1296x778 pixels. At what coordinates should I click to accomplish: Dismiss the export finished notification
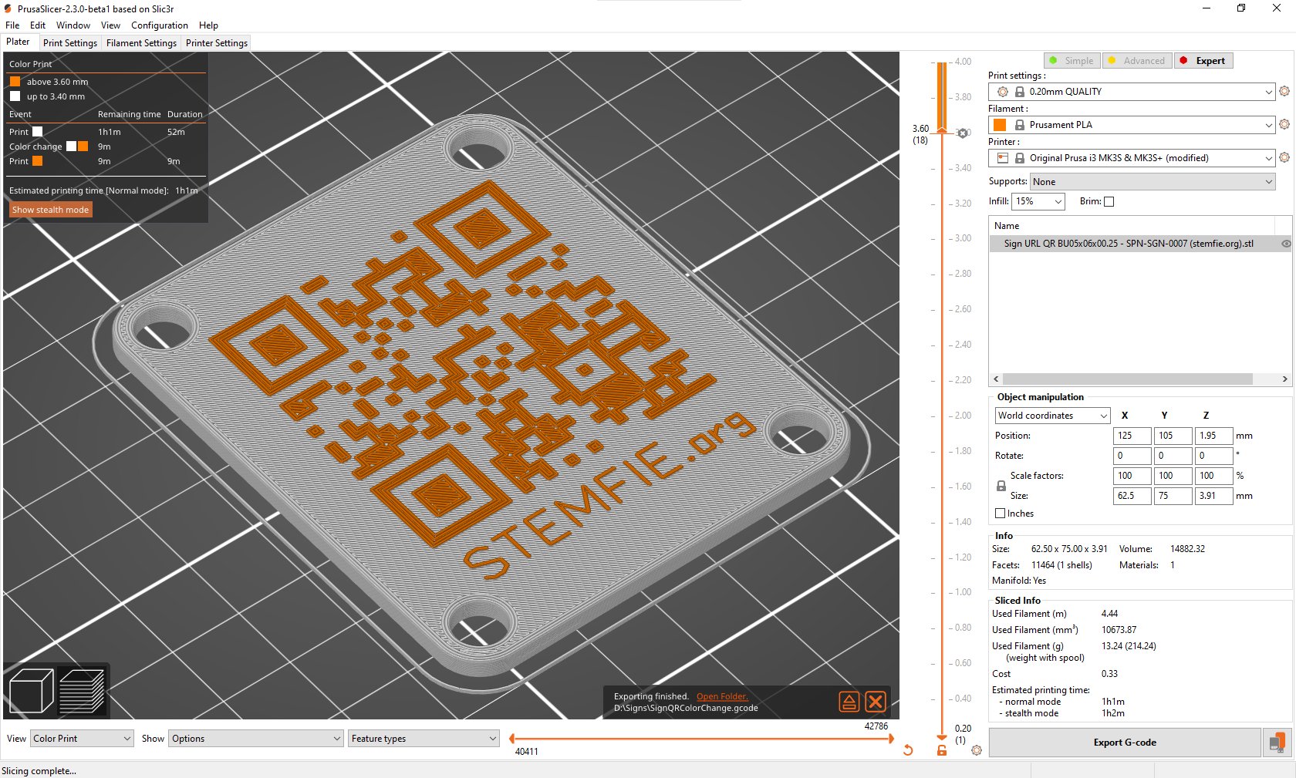pyautogui.click(x=875, y=702)
